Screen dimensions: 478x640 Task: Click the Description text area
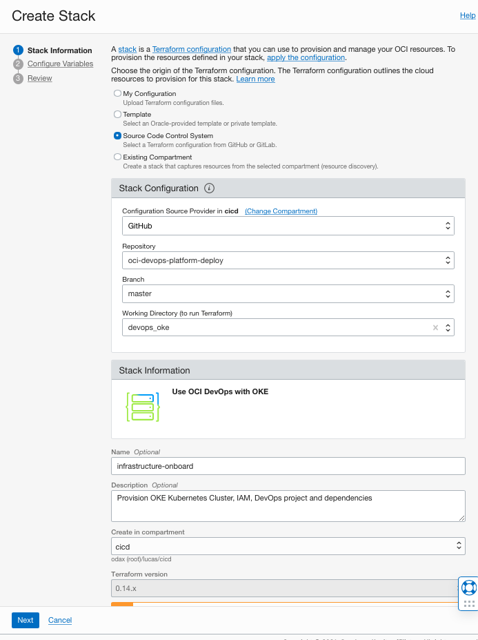coord(288,506)
